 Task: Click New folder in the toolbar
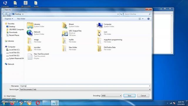click(21, 19)
